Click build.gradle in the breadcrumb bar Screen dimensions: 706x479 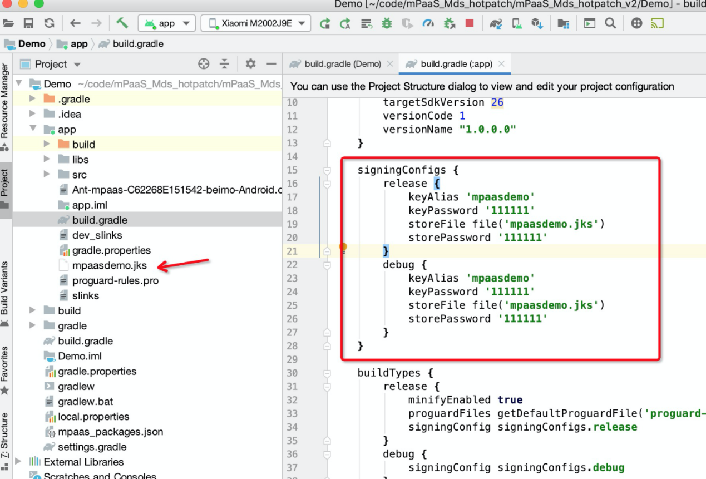tap(138, 44)
